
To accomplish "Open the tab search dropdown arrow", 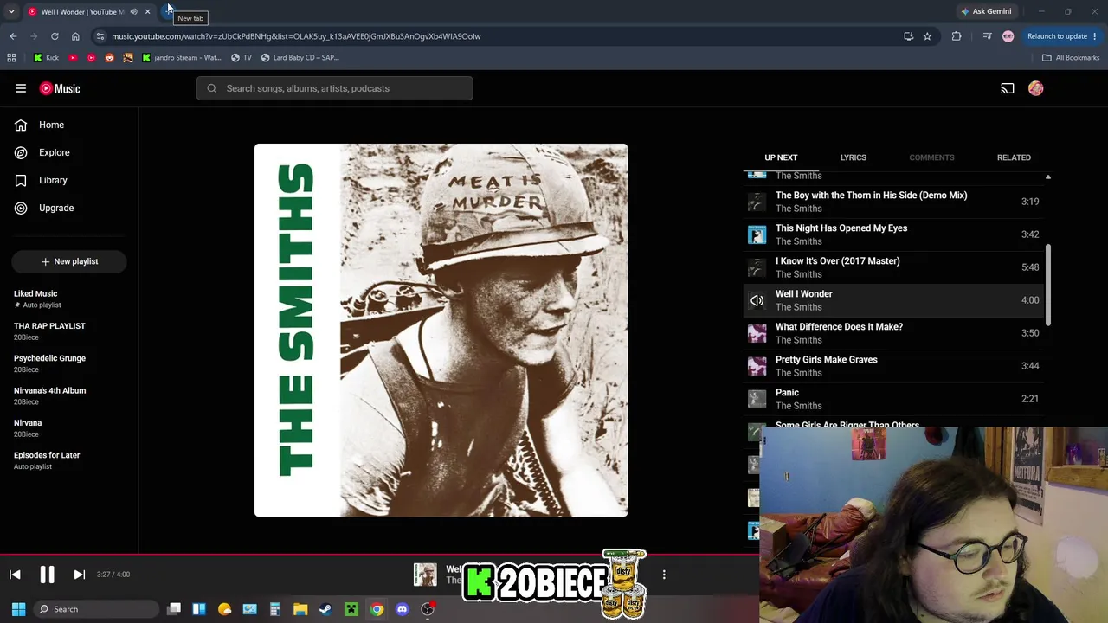I will coord(11,11).
